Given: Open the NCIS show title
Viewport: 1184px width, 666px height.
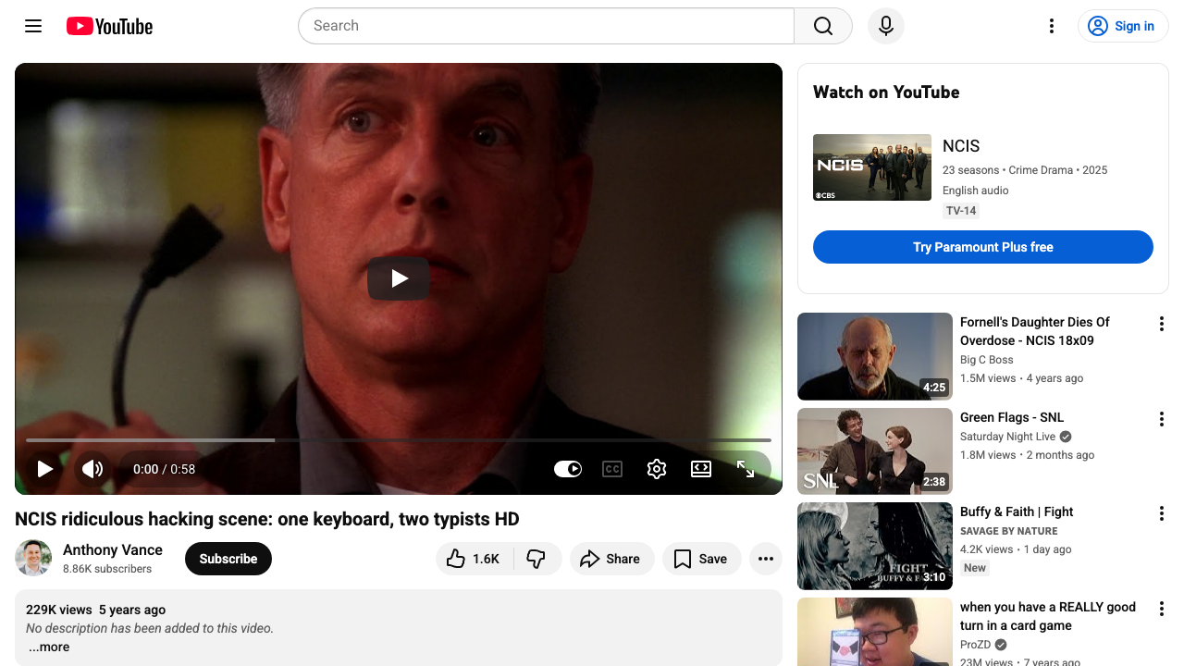Looking at the screenshot, I should tap(961, 146).
